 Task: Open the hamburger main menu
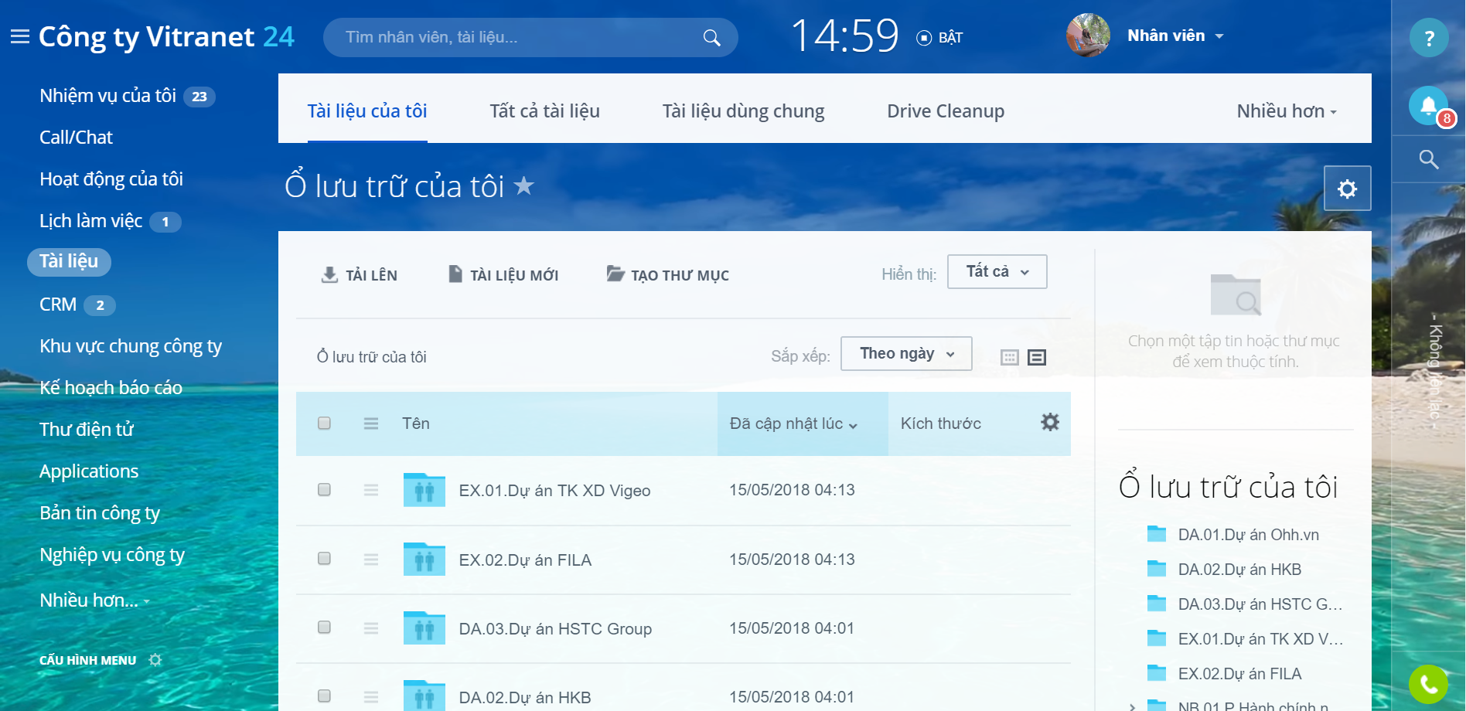click(19, 36)
